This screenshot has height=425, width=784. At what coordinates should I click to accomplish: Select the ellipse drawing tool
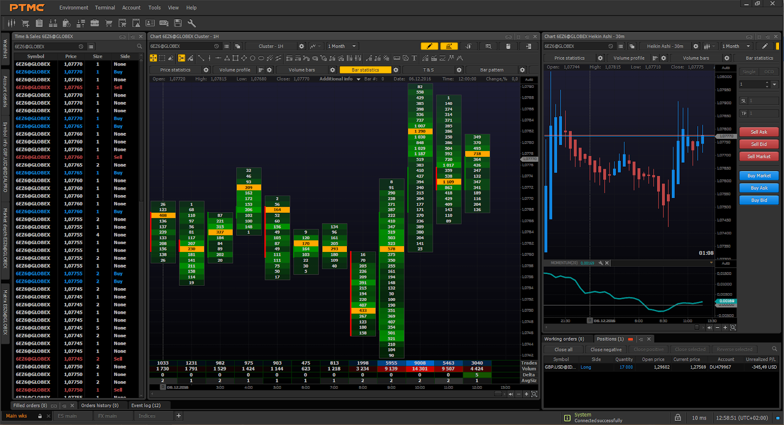261,58
